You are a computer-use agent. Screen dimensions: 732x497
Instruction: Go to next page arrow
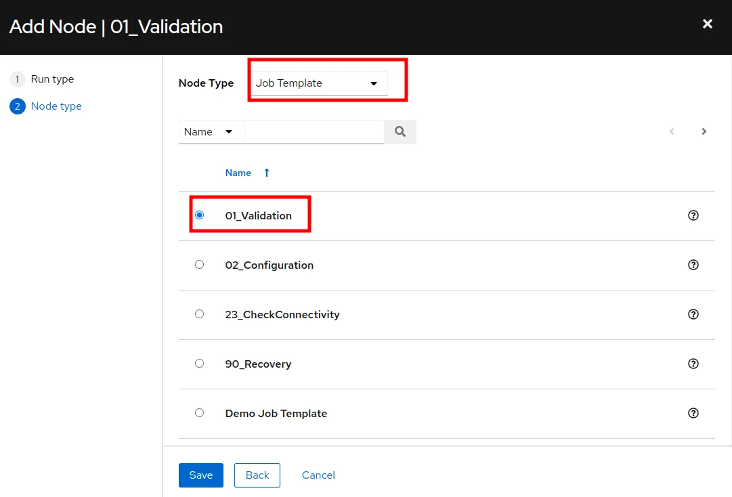point(704,131)
